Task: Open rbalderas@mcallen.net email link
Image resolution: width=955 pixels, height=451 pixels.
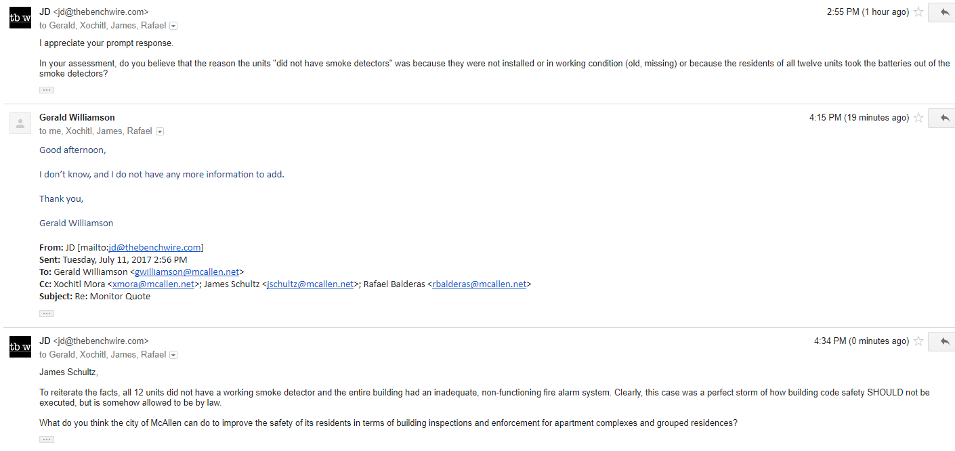Action: (480, 284)
